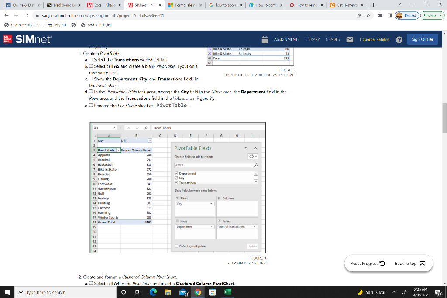Open the Blackboard browser tab
447x298 pixels.
[61, 5]
